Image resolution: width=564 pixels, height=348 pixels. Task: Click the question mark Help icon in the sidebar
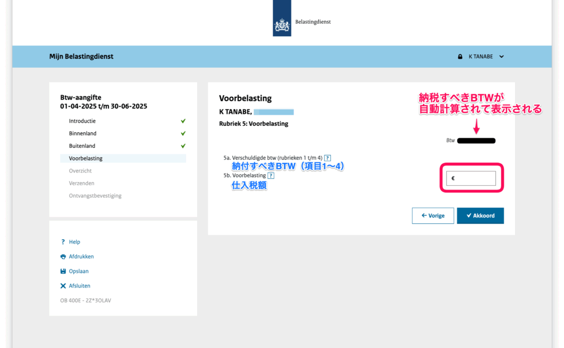pos(63,242)
